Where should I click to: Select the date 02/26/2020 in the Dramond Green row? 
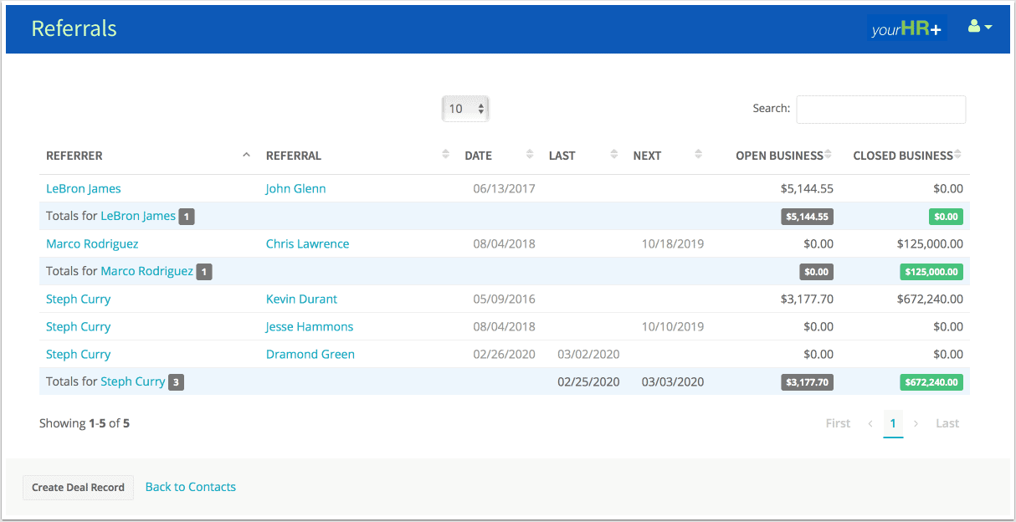point(504,355)
